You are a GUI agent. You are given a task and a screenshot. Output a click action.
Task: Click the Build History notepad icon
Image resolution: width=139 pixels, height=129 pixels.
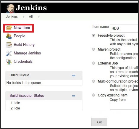click(x=9, y=45)
